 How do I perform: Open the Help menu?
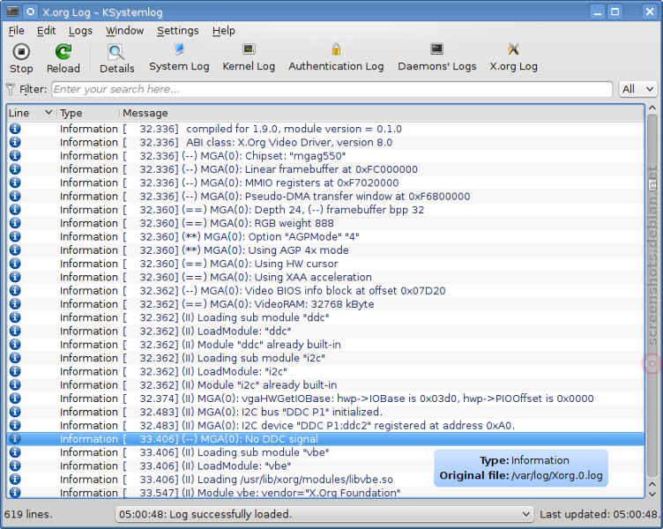[x=224, y=31]
